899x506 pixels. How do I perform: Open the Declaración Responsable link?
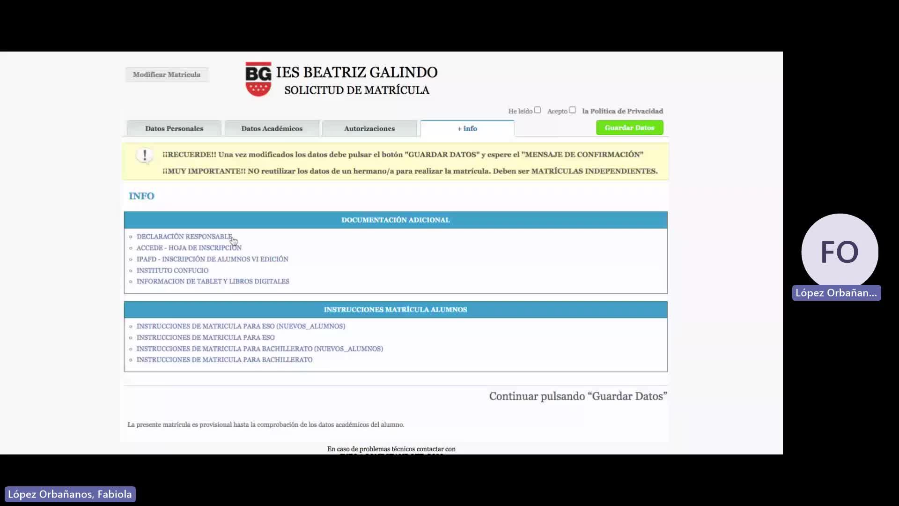coord(184,237)
